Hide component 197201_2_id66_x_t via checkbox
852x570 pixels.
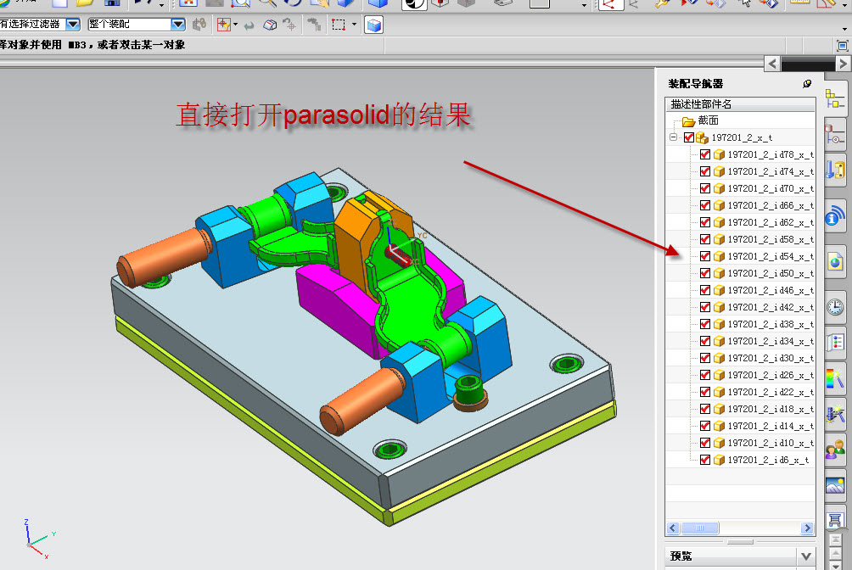click(704, 205)
